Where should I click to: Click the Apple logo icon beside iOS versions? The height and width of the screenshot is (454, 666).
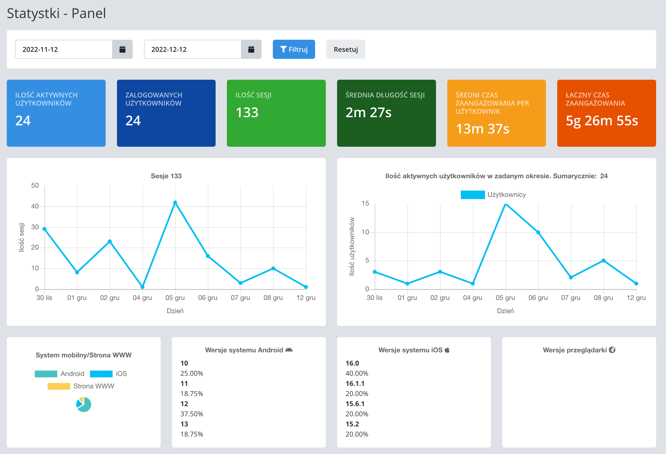[447, 350]
